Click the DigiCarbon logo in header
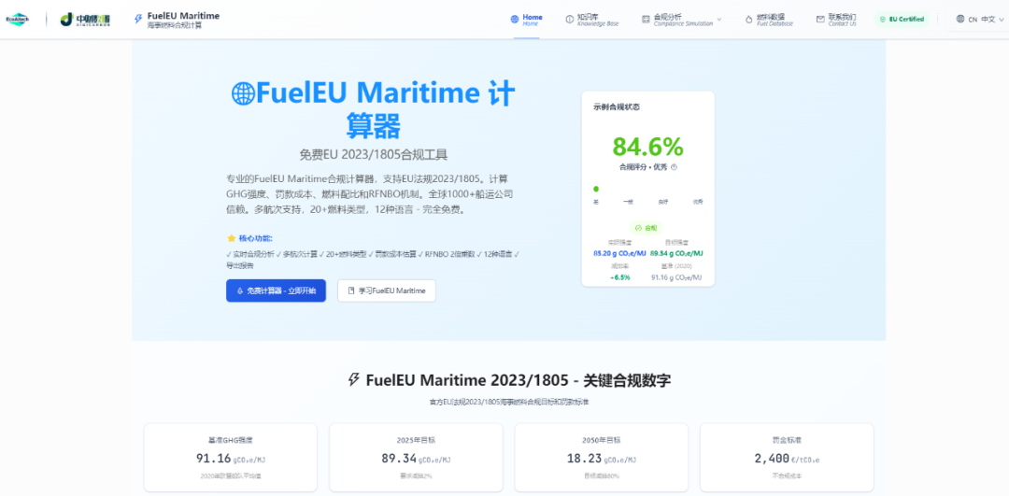Screen dimensions: 1009x496 86,20
